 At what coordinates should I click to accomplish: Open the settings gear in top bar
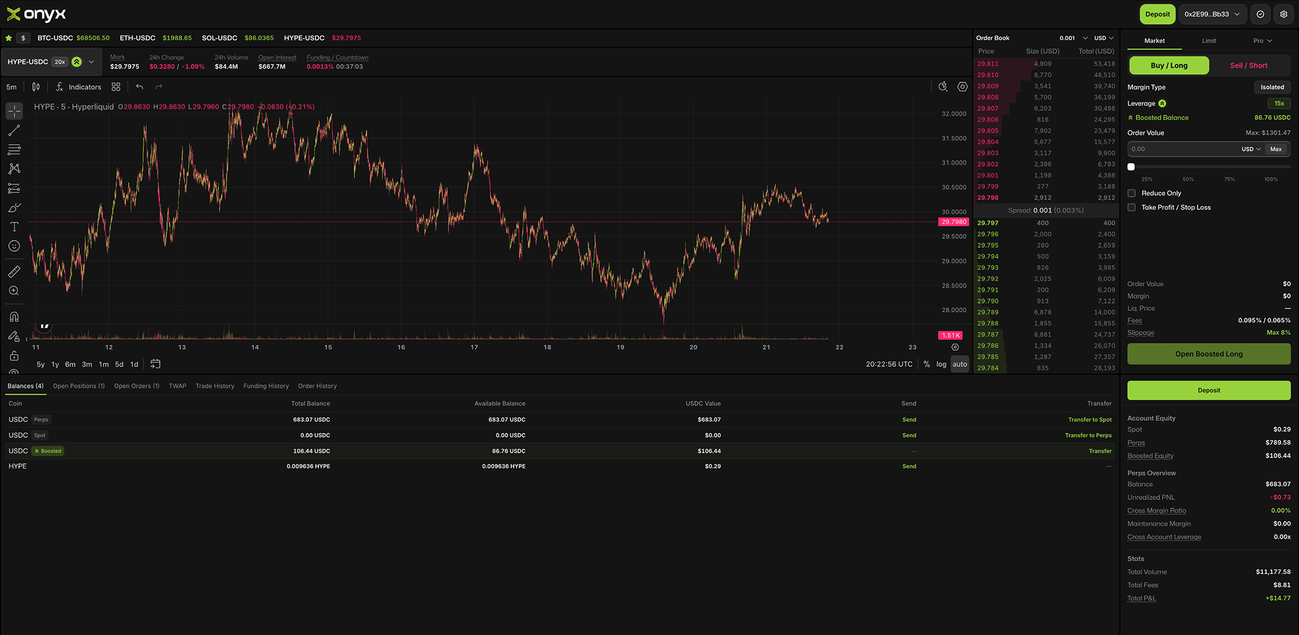(1283, 14)
